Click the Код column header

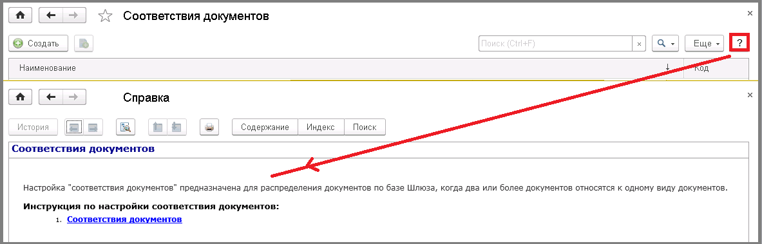[x=716, y=68]
